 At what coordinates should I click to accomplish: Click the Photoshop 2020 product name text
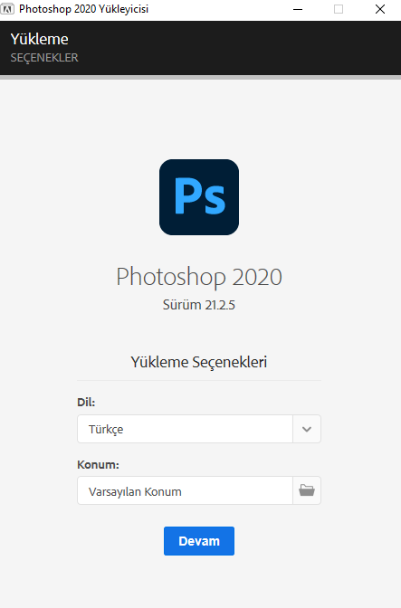[x=199, y=277]
